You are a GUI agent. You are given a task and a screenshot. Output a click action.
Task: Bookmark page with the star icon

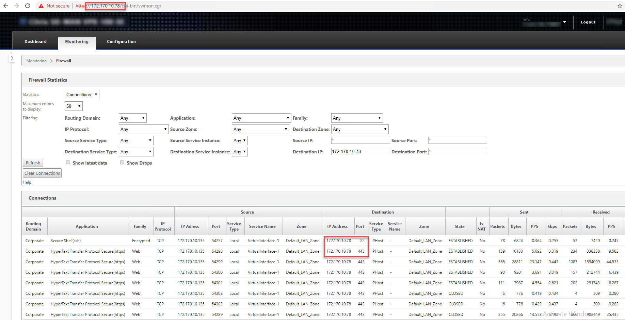[620, 6]
